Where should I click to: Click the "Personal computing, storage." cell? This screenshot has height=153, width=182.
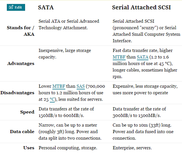(x=68, y=148)
